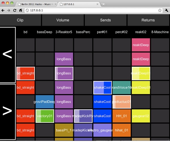Viewport: 170px width, 142px height.
Task: Launch bd_straight clip in the vectory01 row
Action: click(x=25, y=116)
